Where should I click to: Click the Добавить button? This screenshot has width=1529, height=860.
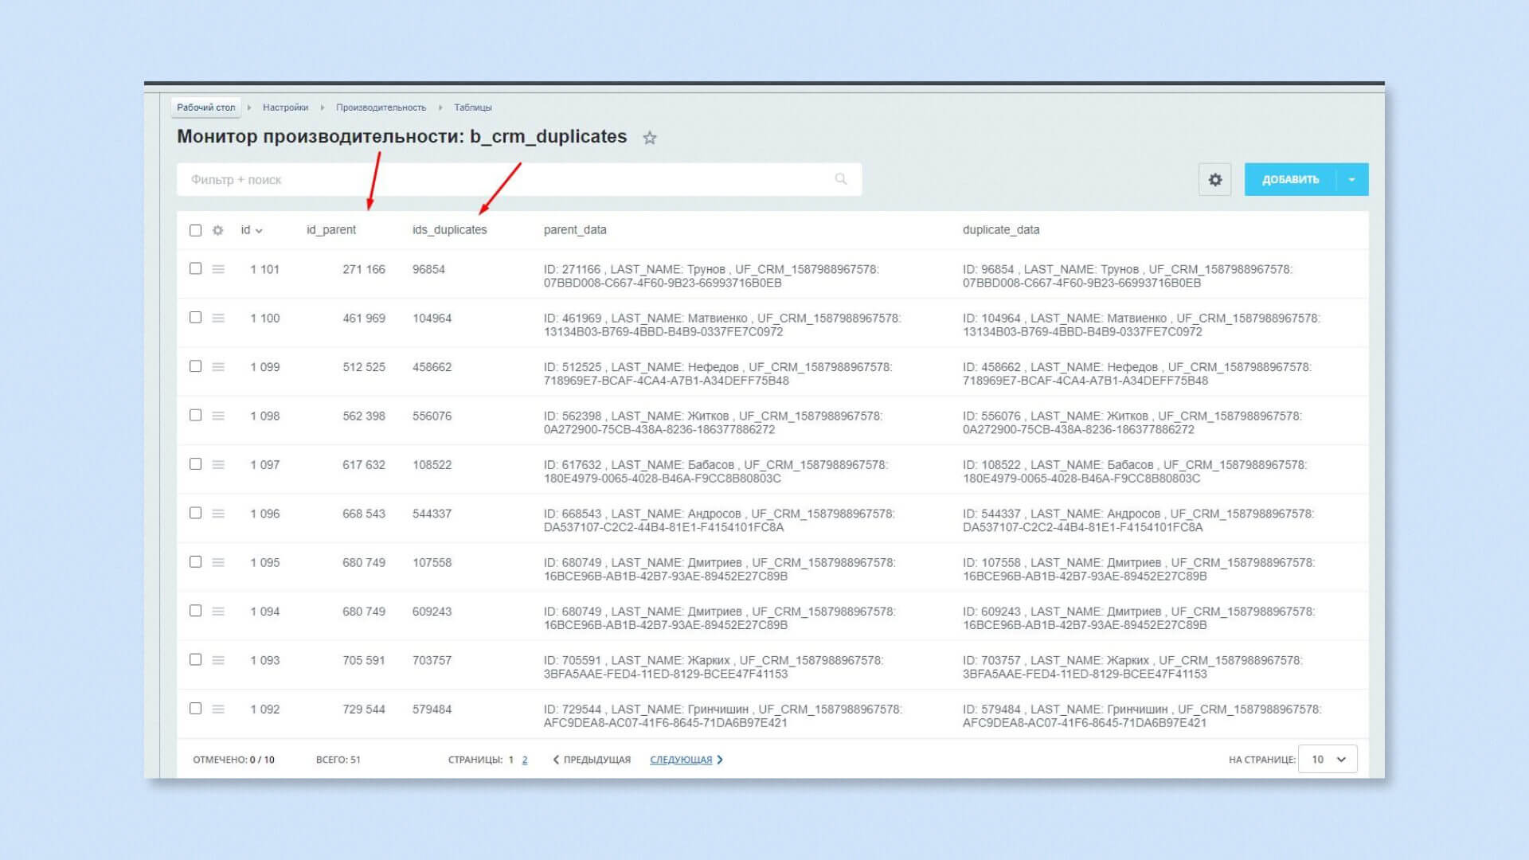point(1290,180)
